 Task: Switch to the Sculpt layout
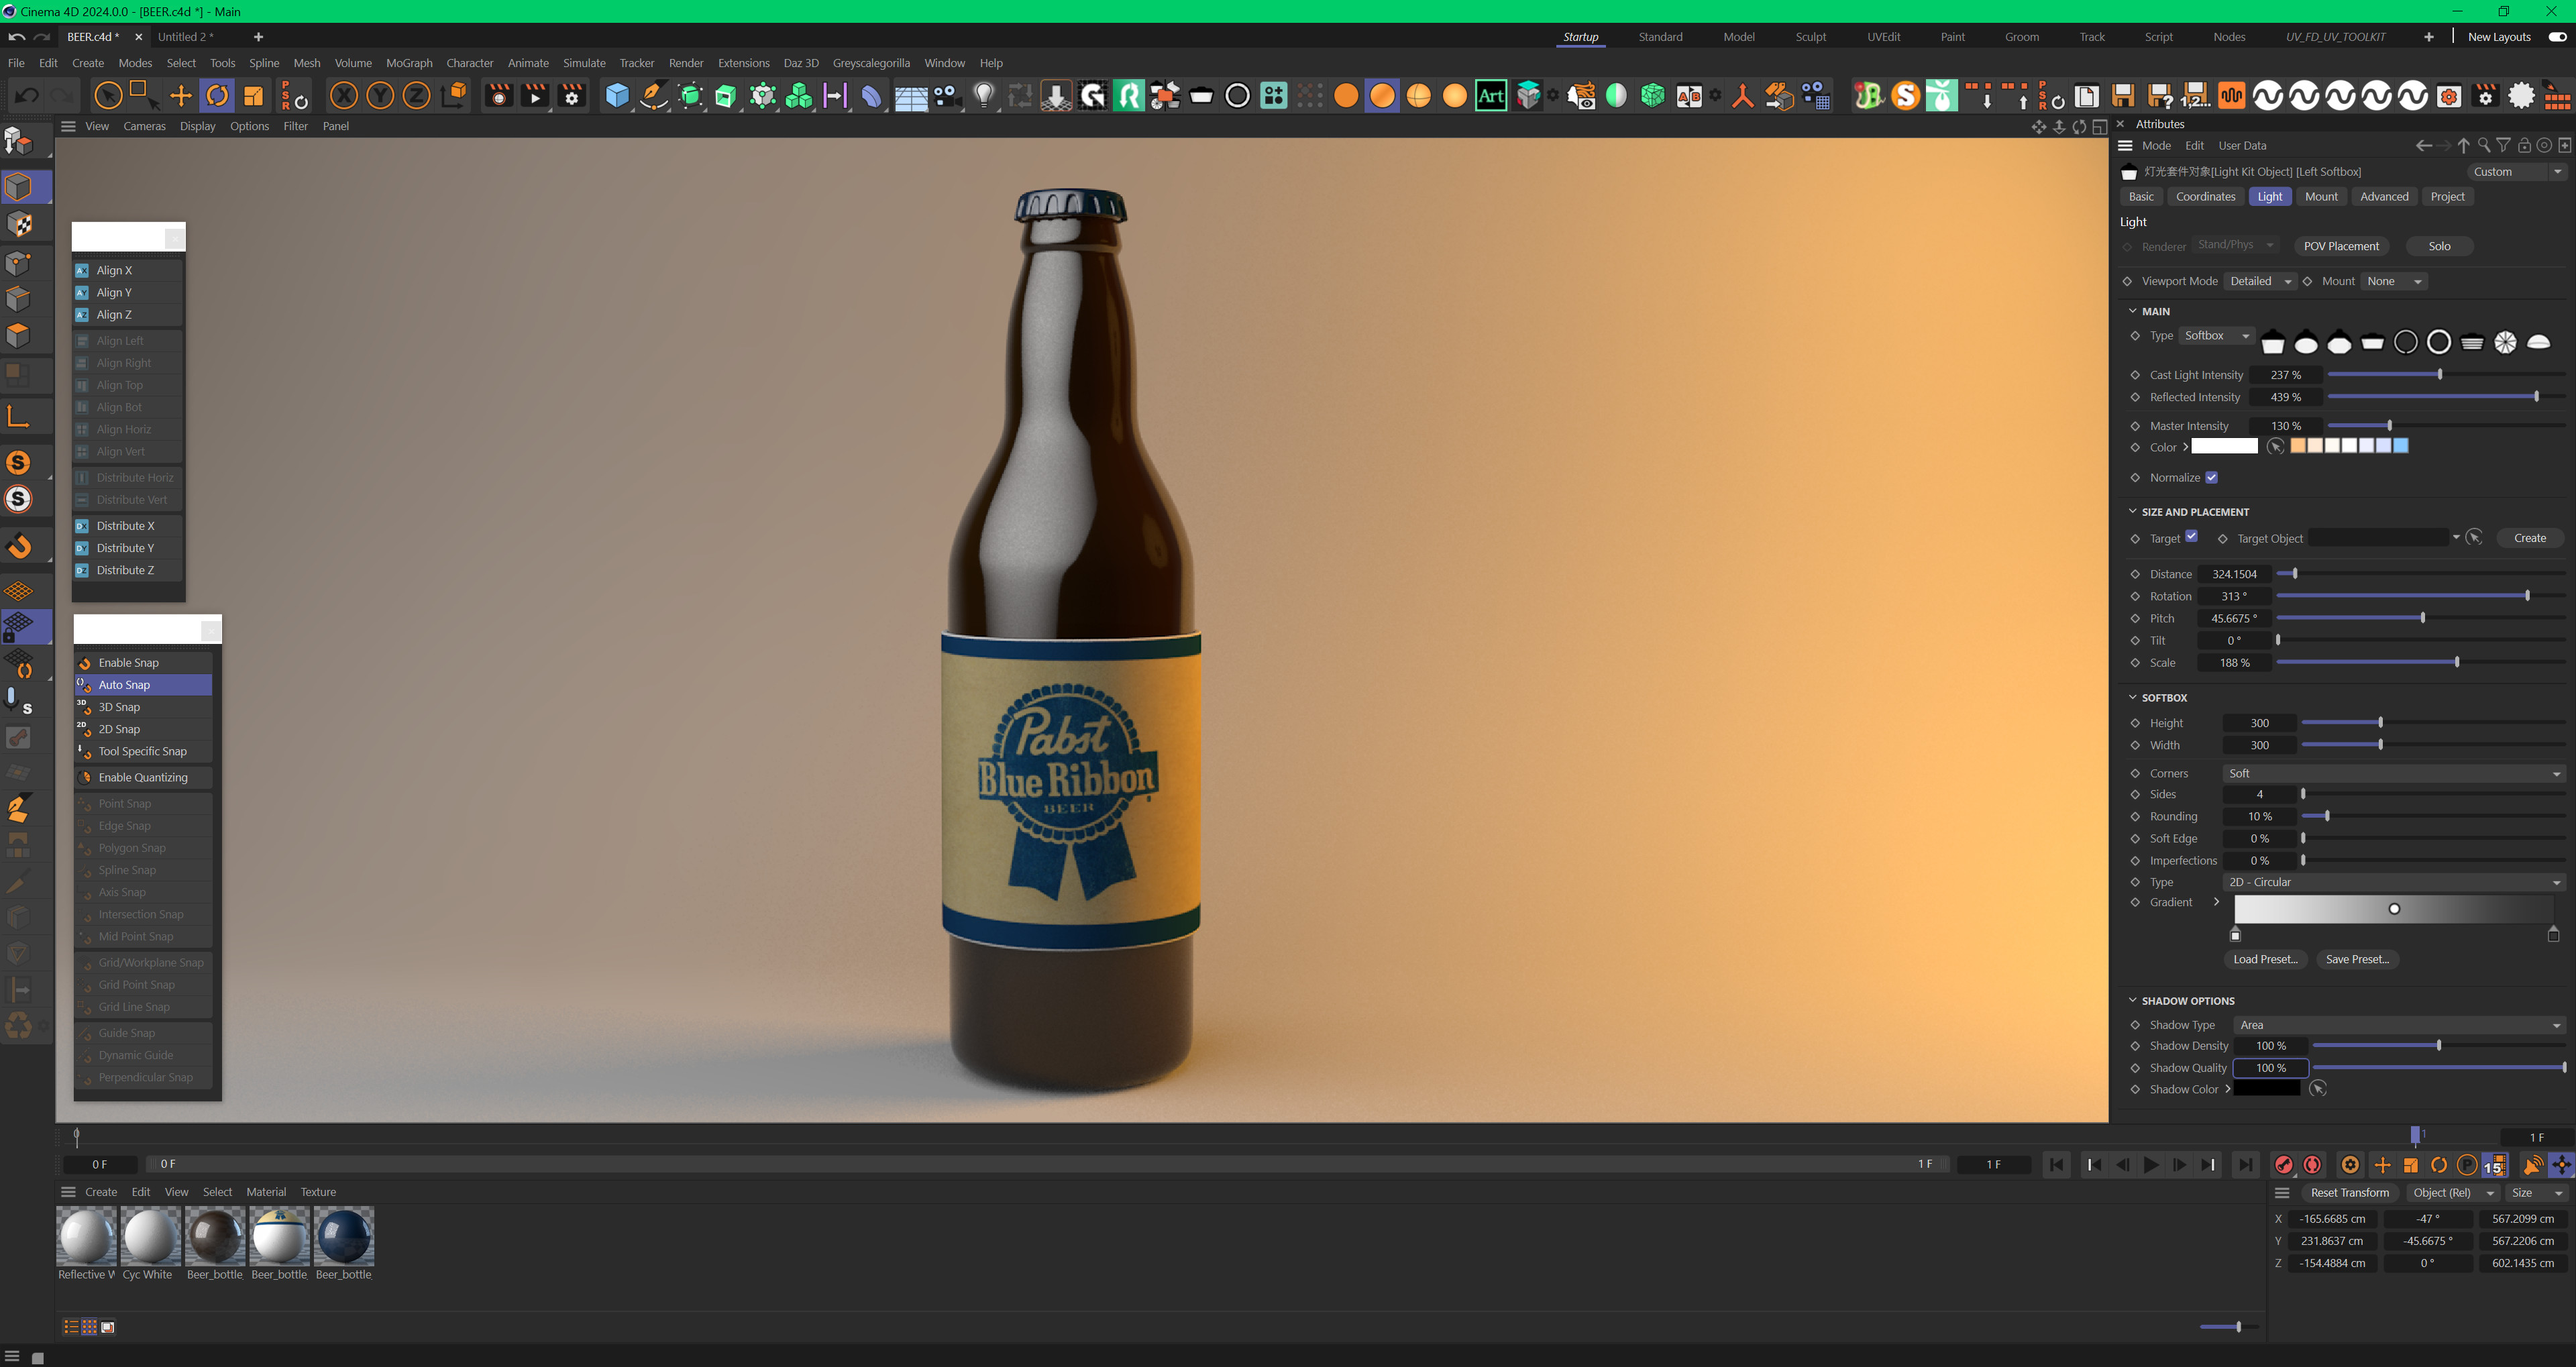[1810, 37]
